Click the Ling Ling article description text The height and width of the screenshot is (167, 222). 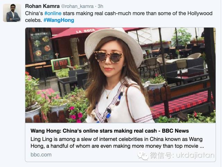tap(117, 142)
